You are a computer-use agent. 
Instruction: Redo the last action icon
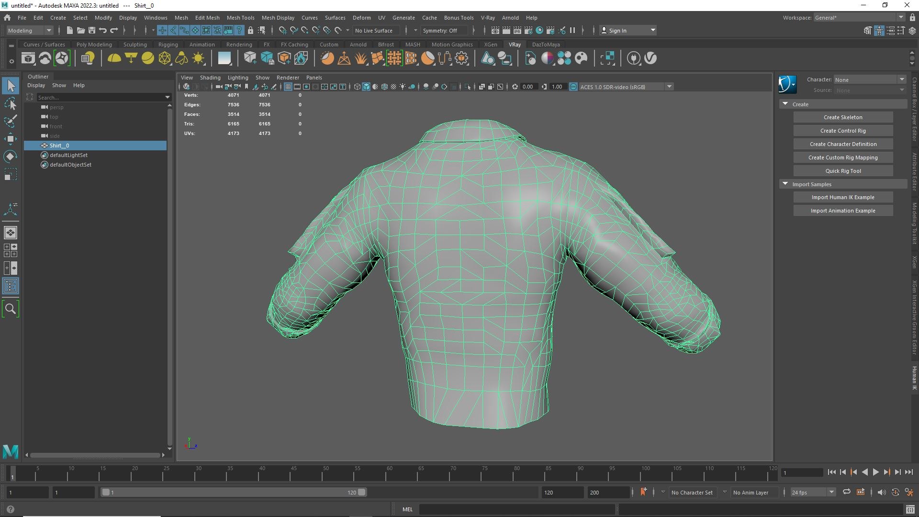[x=114, y=30]
